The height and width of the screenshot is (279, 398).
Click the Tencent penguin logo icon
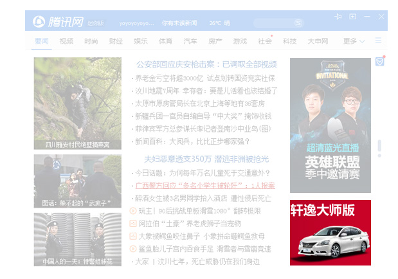39,22
